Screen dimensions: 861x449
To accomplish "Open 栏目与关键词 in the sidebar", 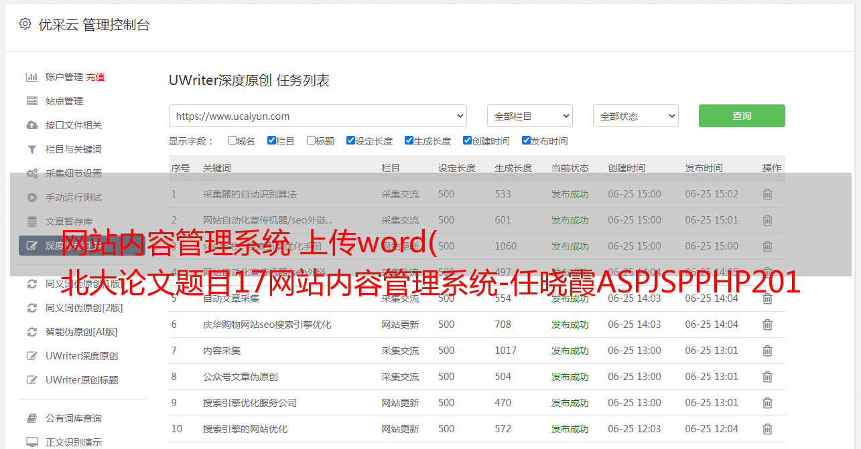I will pos(74,149).
